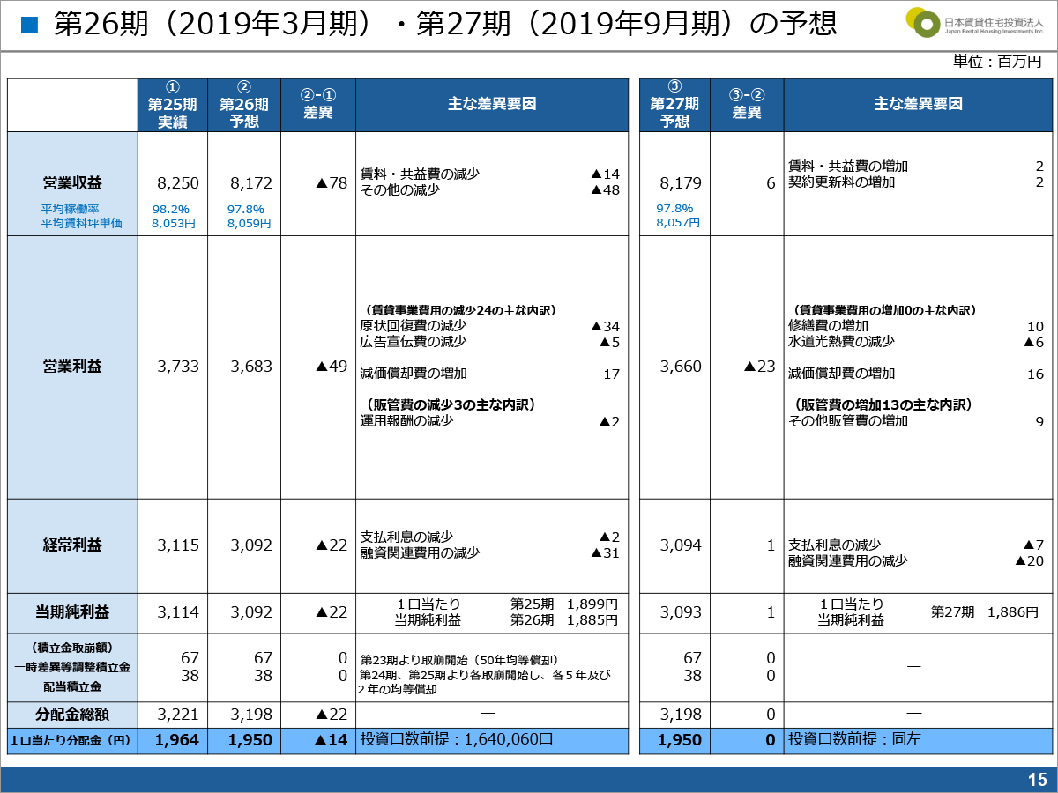Click the blue square bullet beside the title
Image resolution: width=1058 pixels, height=793 pixels.
coord(30,25)
